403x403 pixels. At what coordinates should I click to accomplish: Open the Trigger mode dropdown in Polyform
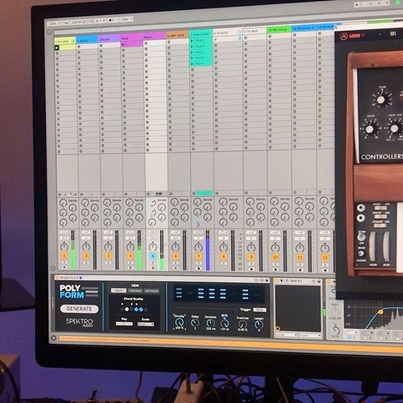[x=259, y=310]
